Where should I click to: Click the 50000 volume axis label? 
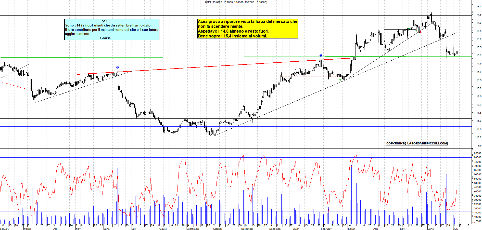(478, 183)
